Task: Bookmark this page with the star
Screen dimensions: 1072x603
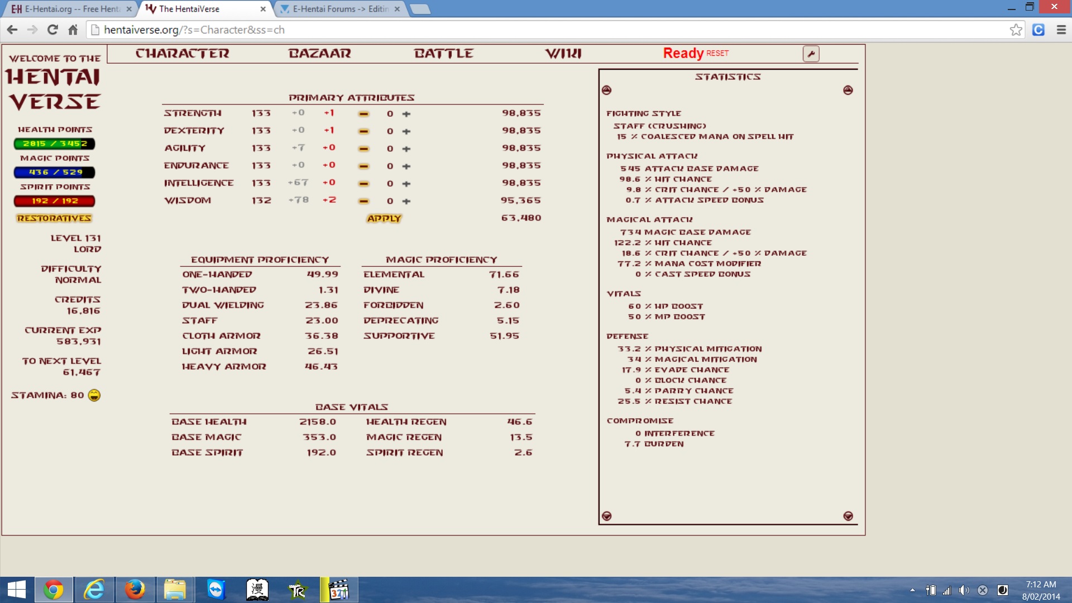Action: [1016, 30]
